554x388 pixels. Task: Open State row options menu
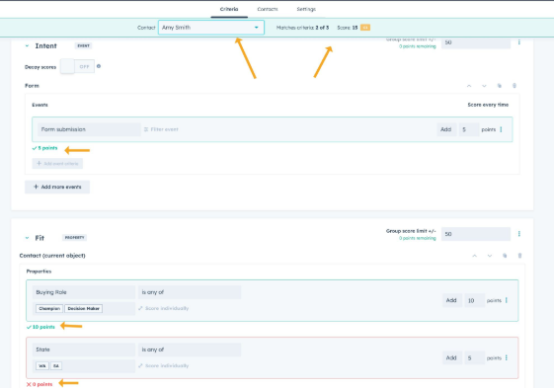(x=507, y=358)
